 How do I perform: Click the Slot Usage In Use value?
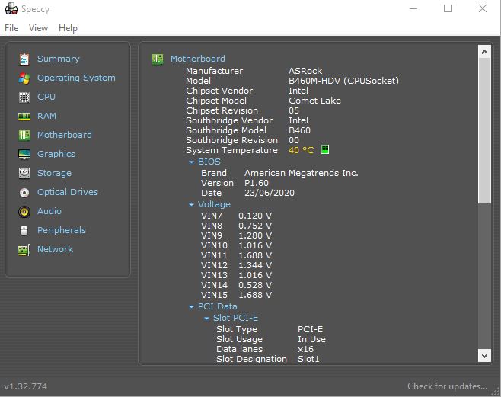(x=312, y=339)
